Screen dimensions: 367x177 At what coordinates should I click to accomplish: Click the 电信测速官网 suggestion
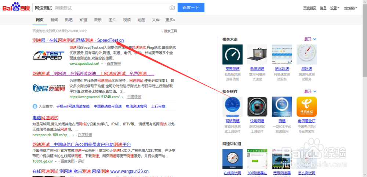137,106
